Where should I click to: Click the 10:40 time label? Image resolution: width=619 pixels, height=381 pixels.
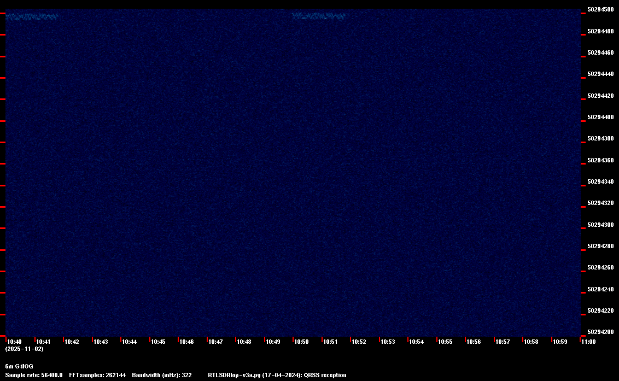pyautogui.click(x=15, y=342)
